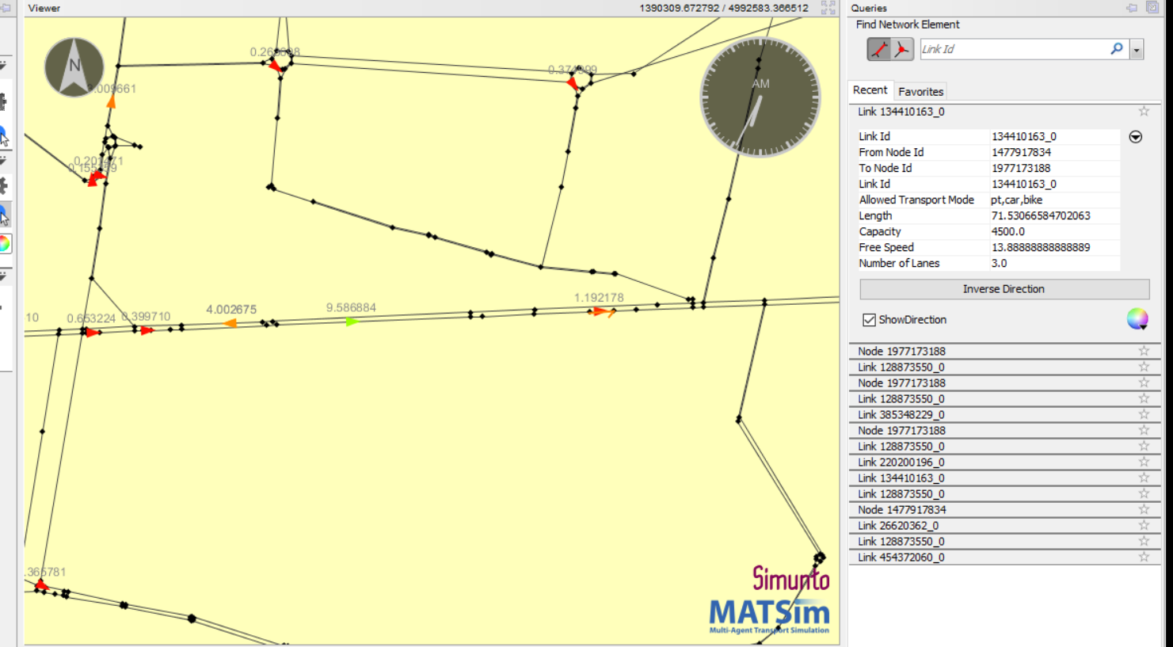This screenshot has width=1173, height=647.
Task: Click the map label 1.192178
Action: coord(599,298)
